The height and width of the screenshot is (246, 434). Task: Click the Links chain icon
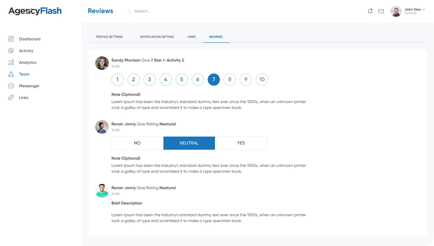[x=11, y=98]
